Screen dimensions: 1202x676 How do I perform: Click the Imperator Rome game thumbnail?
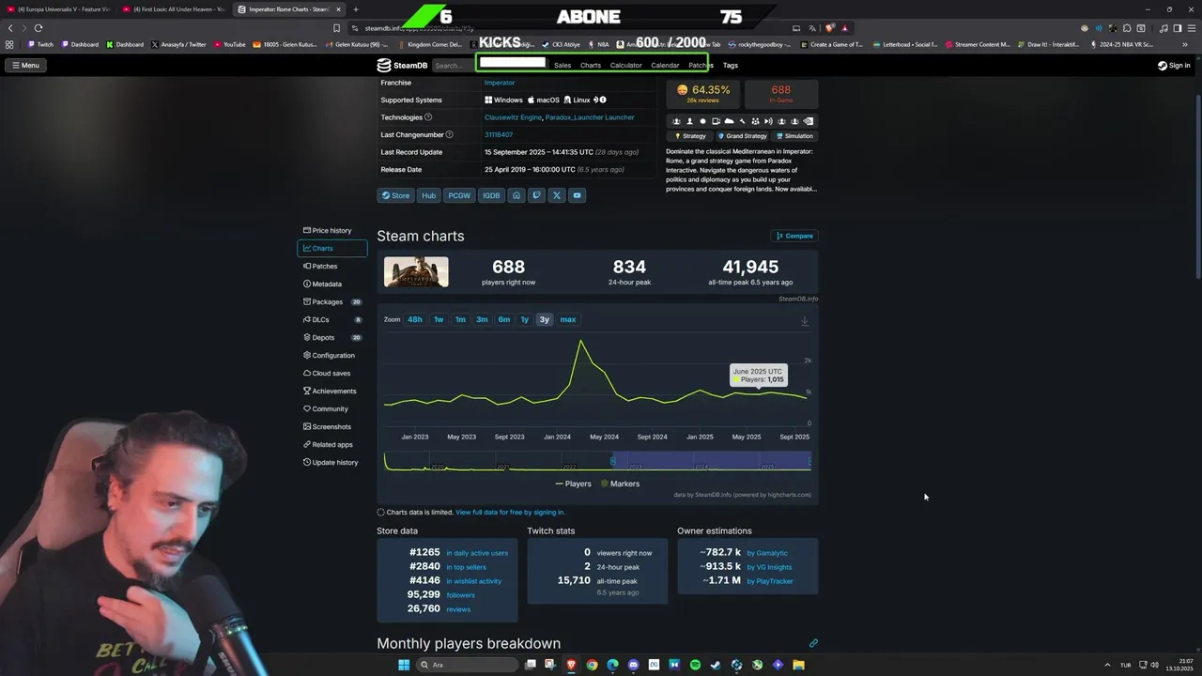[416, 272]
